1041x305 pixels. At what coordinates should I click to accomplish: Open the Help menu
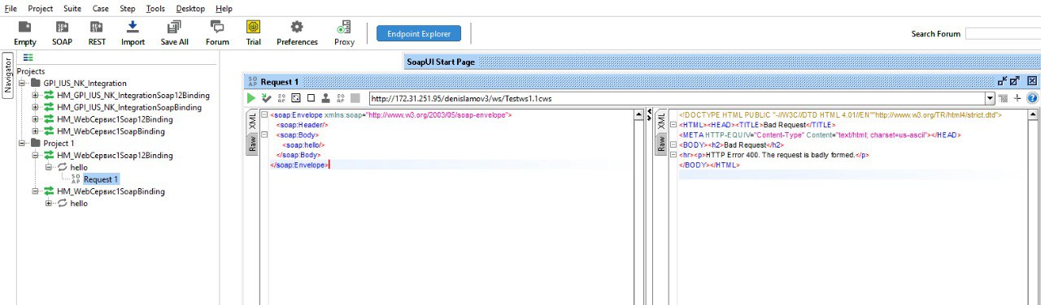tap(224, 8)
